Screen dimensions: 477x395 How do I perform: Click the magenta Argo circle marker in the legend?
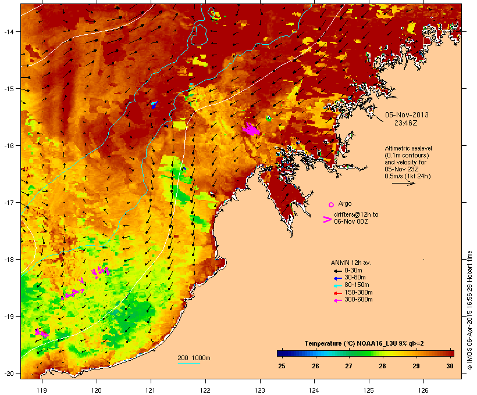pos(332,204)
